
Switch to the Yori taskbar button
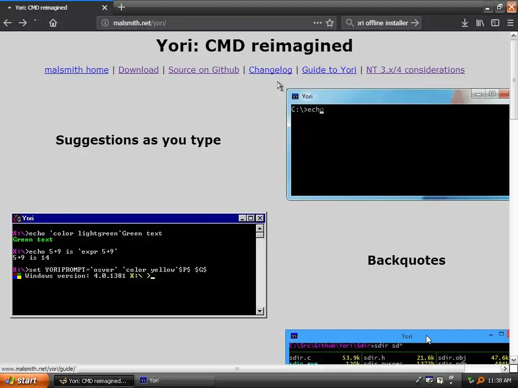175,381
